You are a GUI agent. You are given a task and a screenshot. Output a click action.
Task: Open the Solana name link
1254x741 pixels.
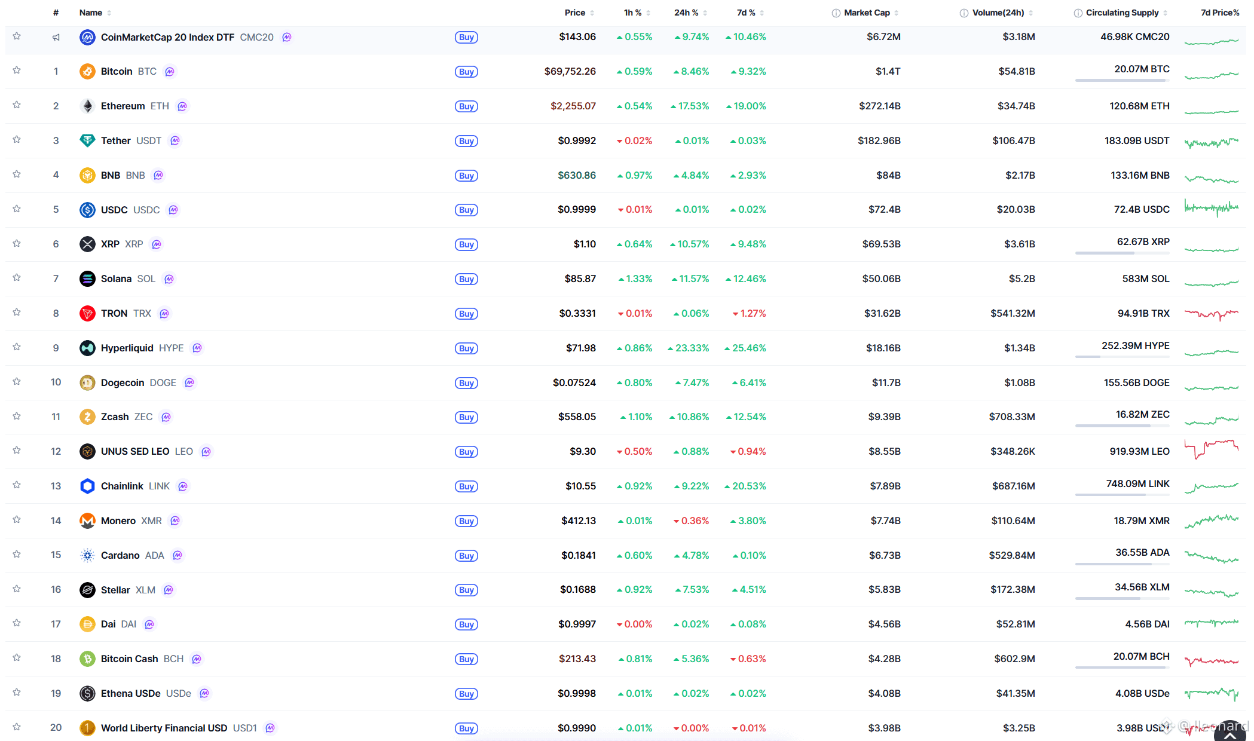tap(116, 279)
